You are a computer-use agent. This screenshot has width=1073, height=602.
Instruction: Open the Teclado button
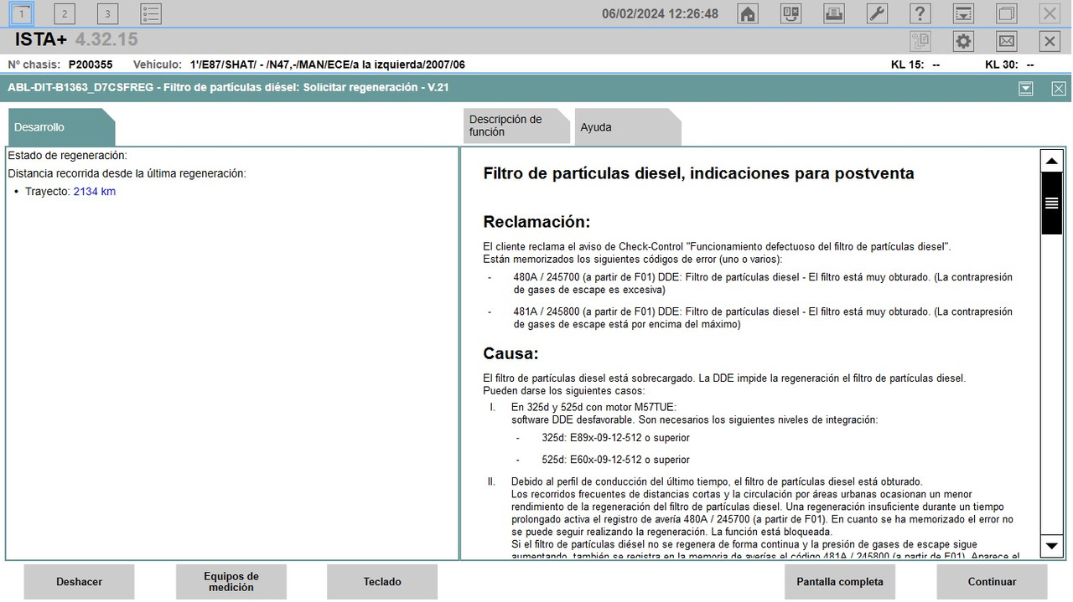382,582
